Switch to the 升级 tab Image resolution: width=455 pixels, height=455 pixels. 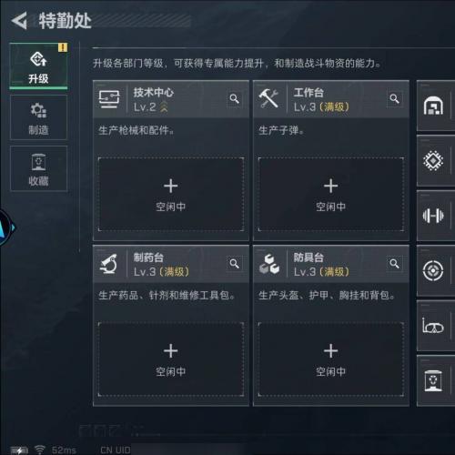[x=38, y=66]
